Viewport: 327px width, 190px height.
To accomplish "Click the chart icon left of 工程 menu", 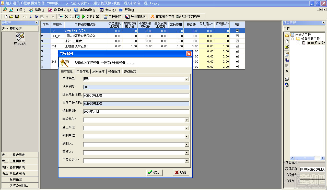I will pyautogui.click(x=11, y=10).
